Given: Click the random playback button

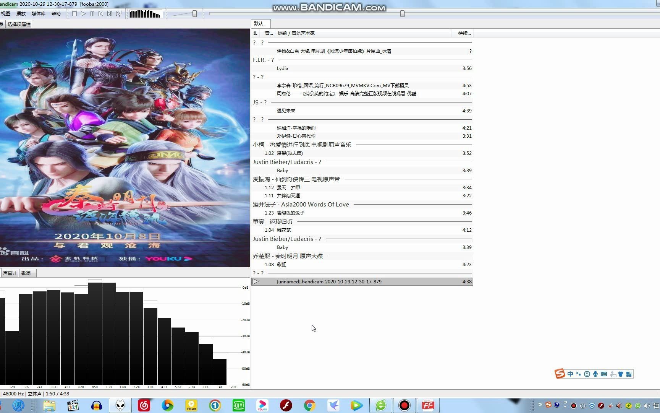Looking at the screenshot, I should (118, 14).
